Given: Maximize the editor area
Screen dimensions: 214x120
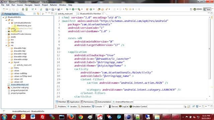Looking at the screenshot, I should point(212,13).
